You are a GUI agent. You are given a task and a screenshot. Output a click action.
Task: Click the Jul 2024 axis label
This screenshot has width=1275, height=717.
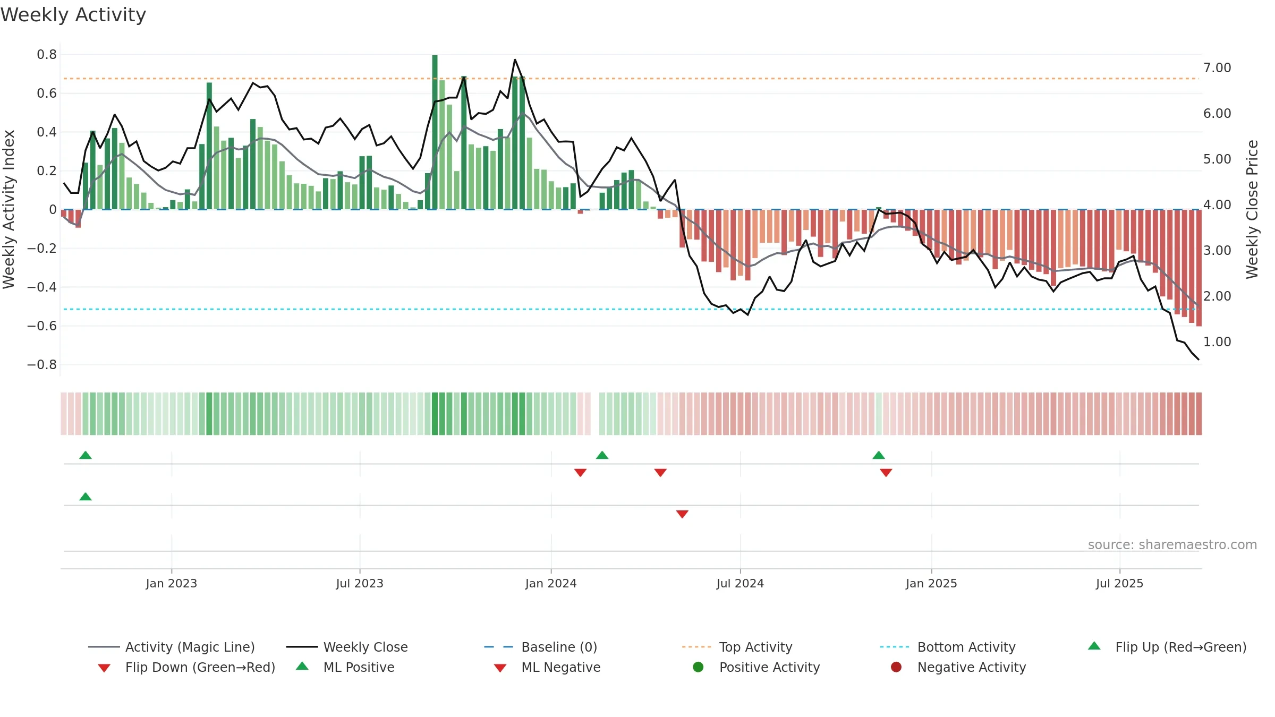(740, 583)
